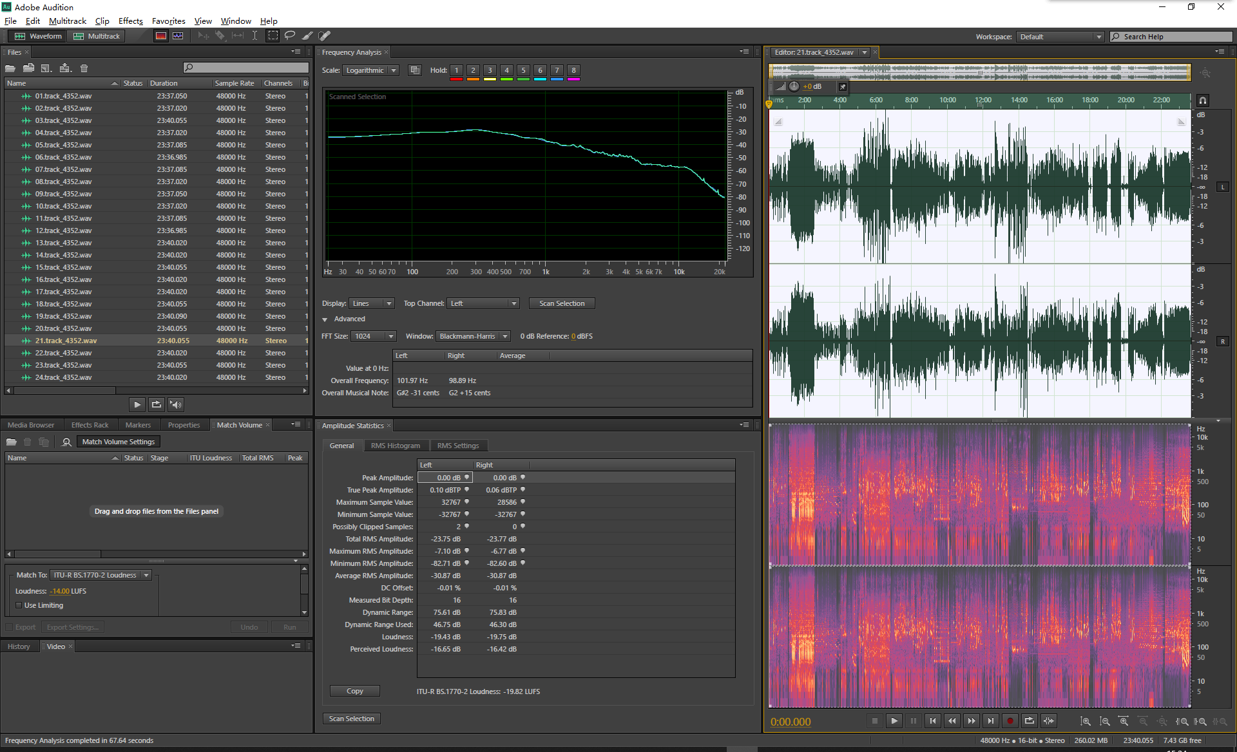Copy all graph data in Frequency Analysis
The width and height of the screenshot is (1237, 752).
[x=415, y=70]
